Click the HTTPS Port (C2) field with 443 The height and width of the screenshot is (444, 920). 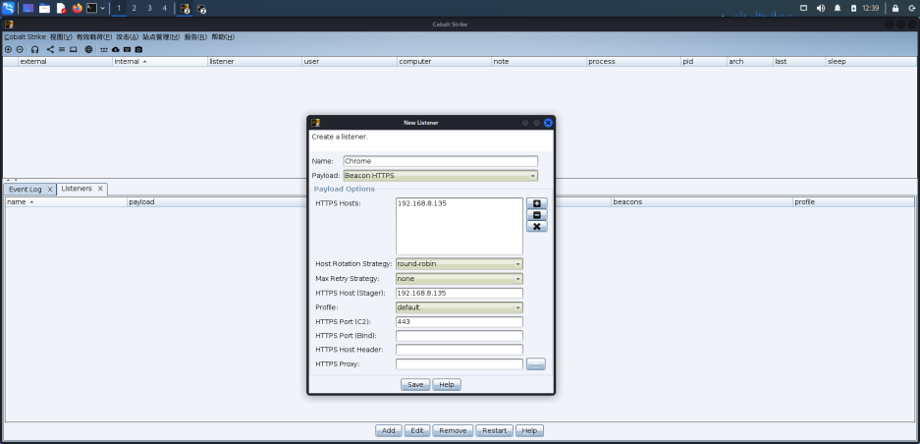coord(460,322)
